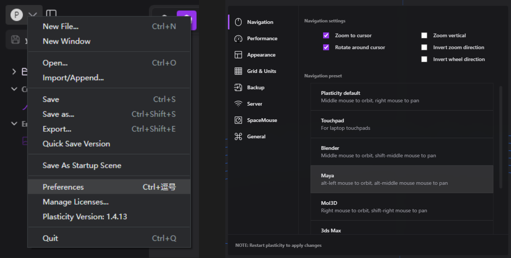The width and height of the screenshot is (511, 258).
Task: Disable the Zoom to cursor checkbox
Action: click(326, 36)
